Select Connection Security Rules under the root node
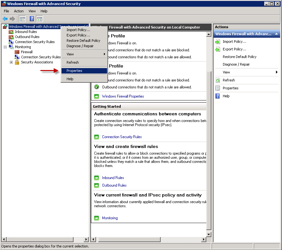Screen dimensions: 282x250 click(x=35, y=42)
